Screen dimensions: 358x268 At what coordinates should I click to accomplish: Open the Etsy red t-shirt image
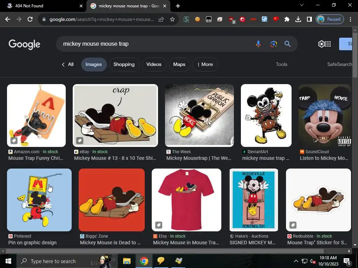[187, 200]
